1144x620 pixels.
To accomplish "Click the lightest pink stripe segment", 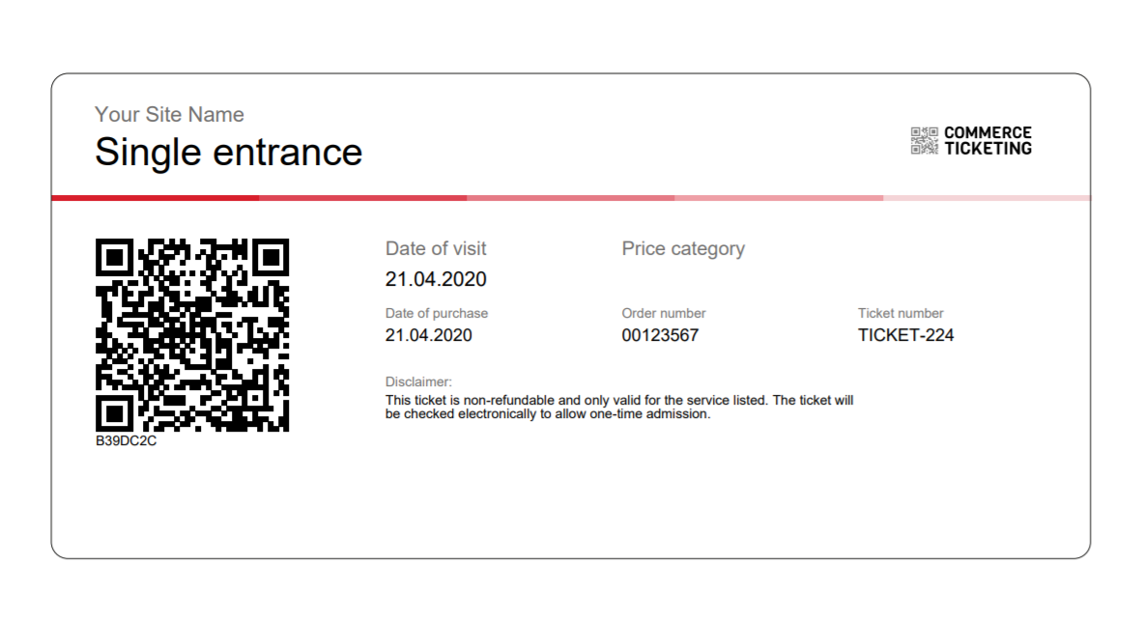I will coord(987,198).
